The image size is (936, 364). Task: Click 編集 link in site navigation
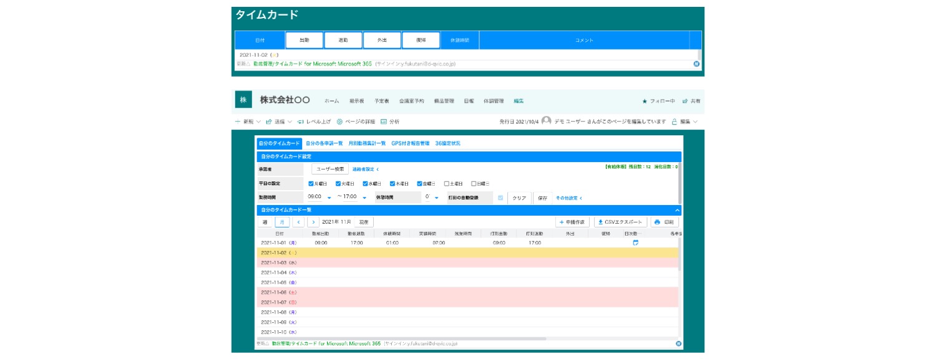pos(519,101)
